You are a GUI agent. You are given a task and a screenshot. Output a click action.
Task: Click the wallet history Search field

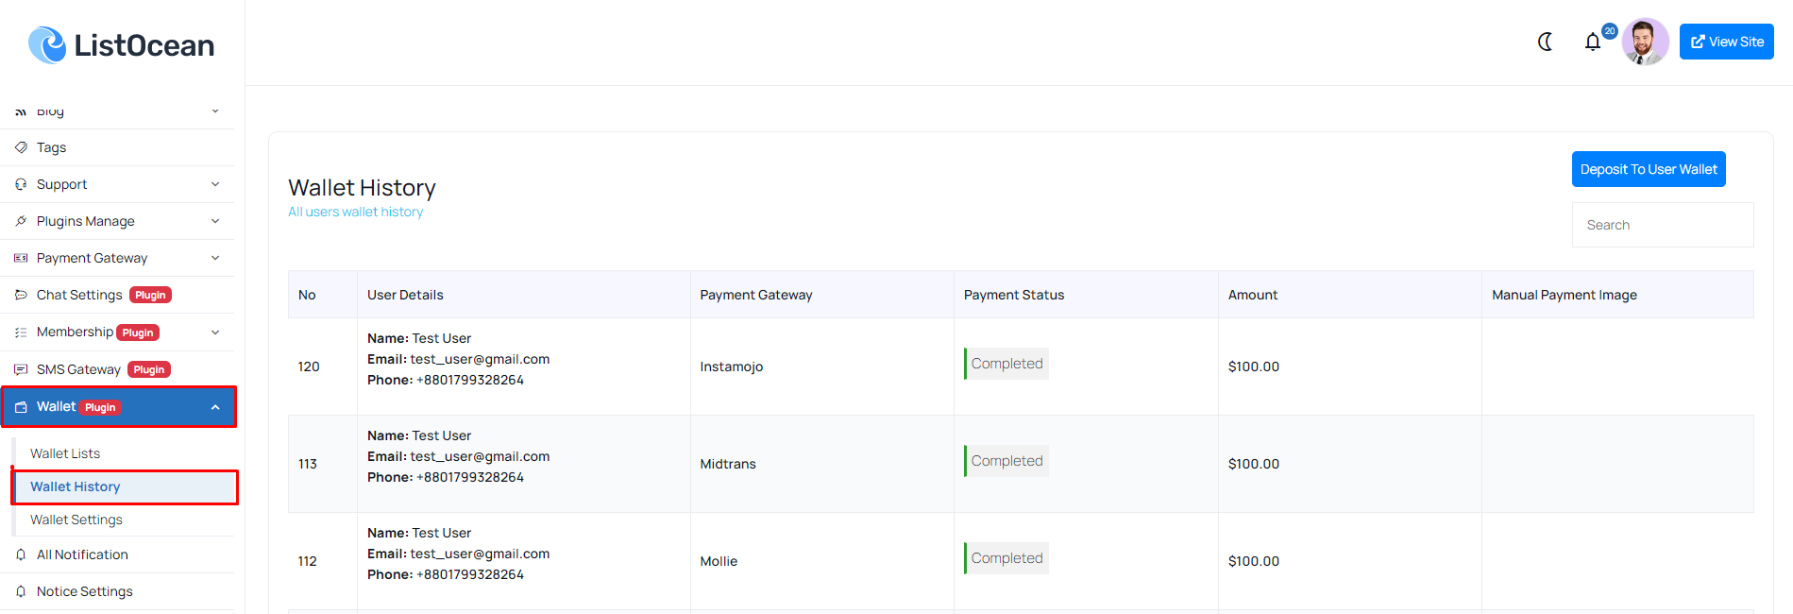(x=1662, y=225)
